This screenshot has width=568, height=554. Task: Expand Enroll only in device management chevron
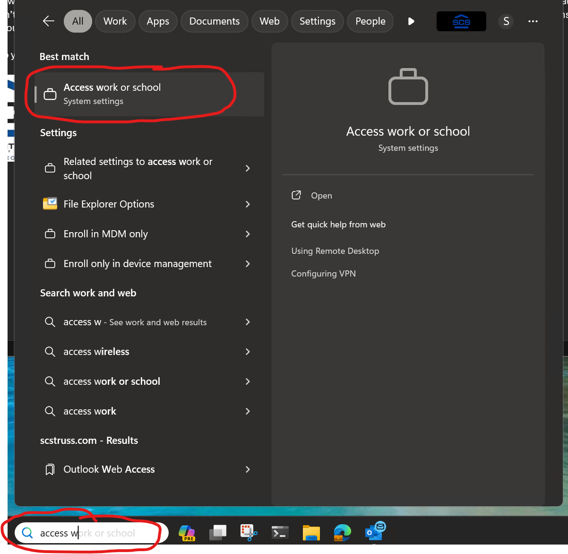coord(248,264)
